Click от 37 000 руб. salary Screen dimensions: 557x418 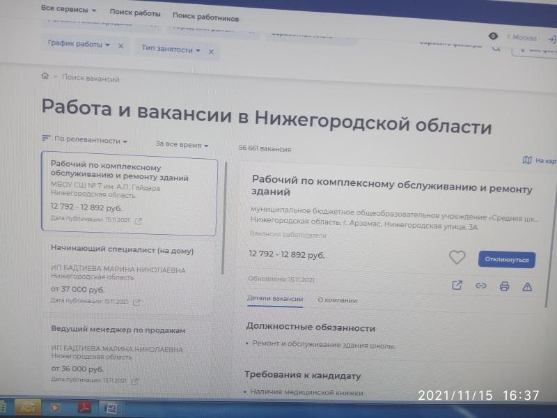coord(78,289)
